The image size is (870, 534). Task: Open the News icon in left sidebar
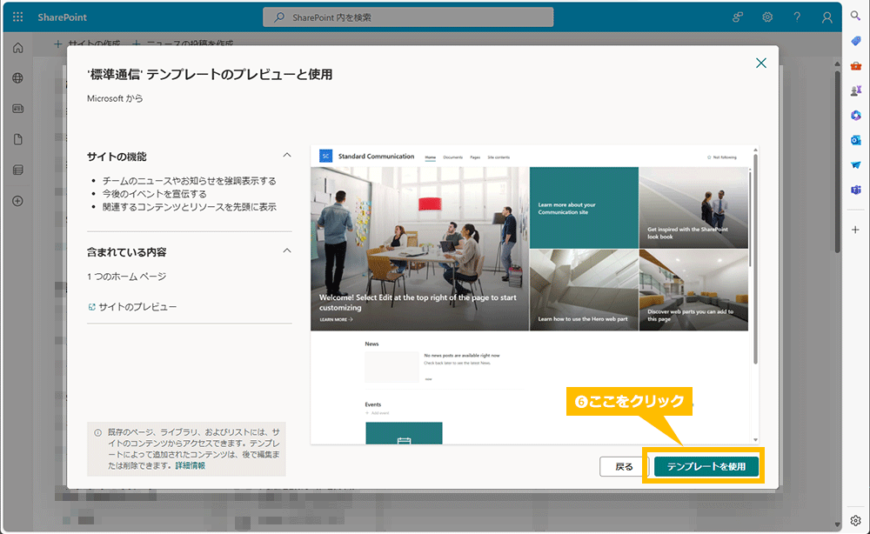pos(17,108)
